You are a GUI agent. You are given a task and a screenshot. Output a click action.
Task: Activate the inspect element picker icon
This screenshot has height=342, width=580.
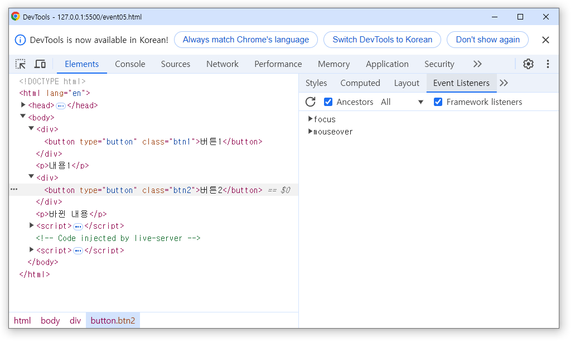point(21,65)
